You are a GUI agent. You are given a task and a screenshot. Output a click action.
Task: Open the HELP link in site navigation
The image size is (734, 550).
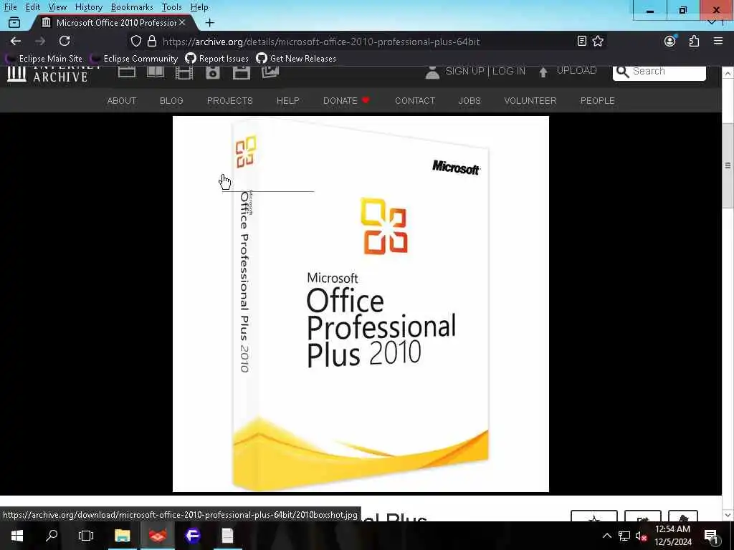288,100
